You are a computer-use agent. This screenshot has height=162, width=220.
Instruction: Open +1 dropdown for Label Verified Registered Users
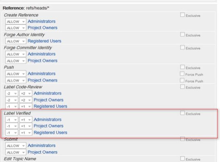click(x=25, y=133)
